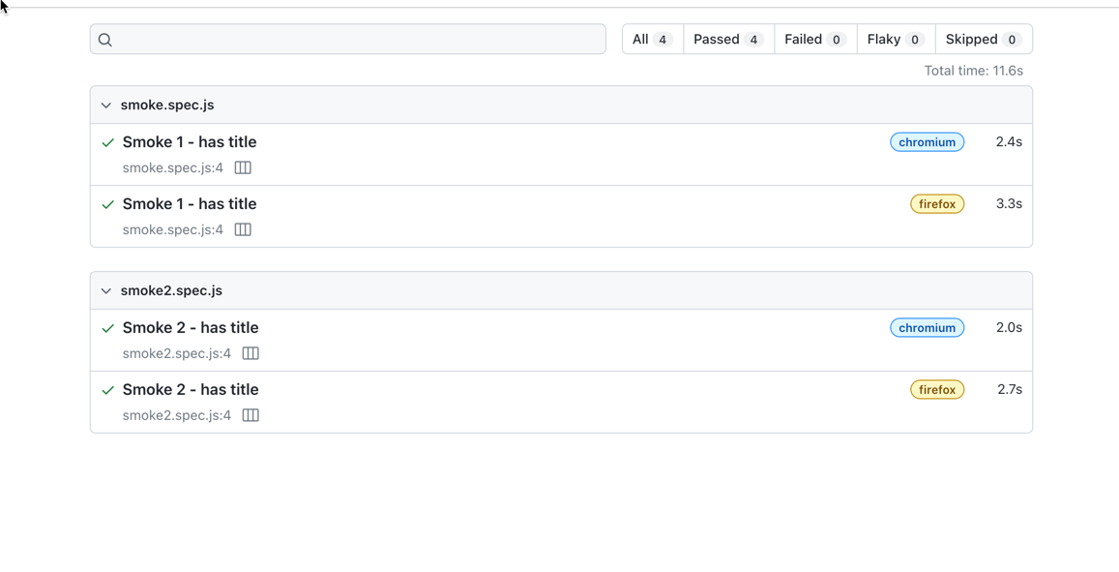1119x572 pixels.
Task: Switch to the Flaky filter
Action: (x=895, y=40)
